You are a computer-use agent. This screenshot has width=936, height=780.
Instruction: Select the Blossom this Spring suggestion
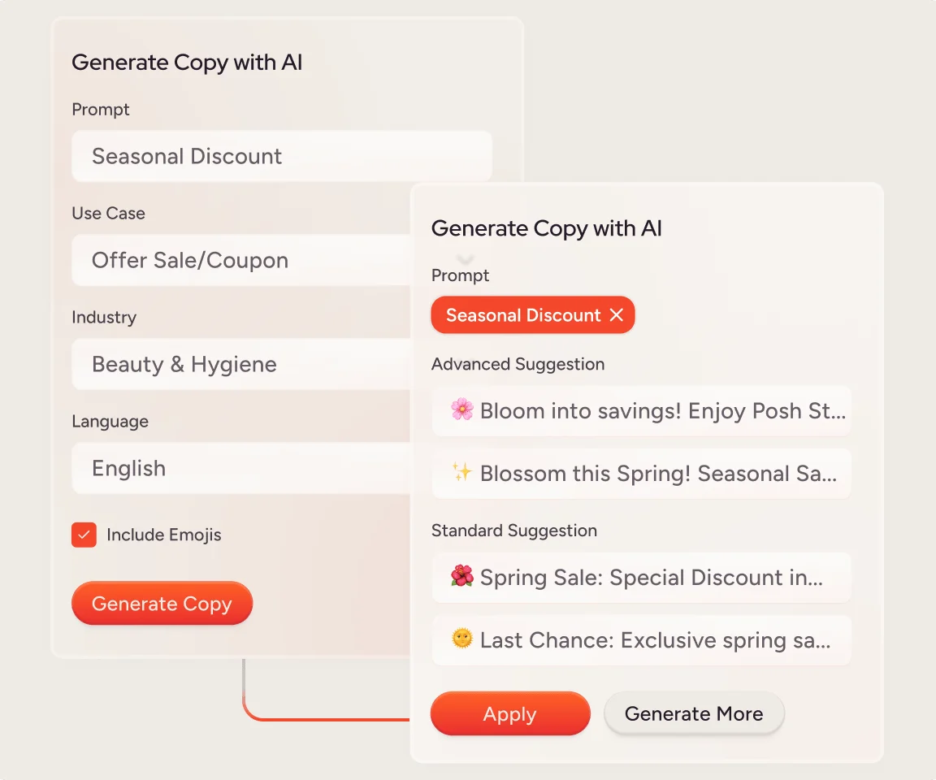coord(641,473)
